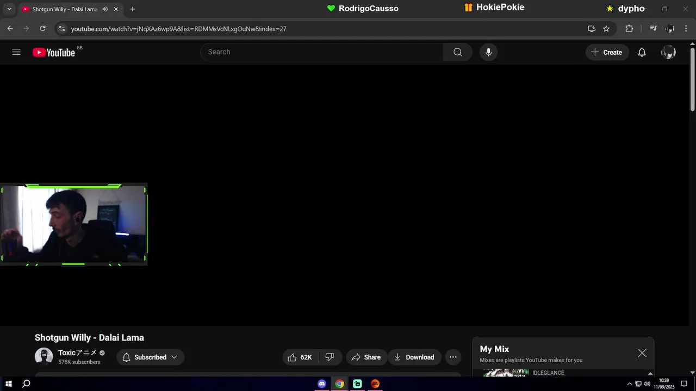Open the Toxic channel avatar
The height and width of the screenshot is (391, 696).
[x=43, y=357]
